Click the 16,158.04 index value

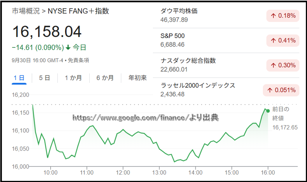(47, 32)
